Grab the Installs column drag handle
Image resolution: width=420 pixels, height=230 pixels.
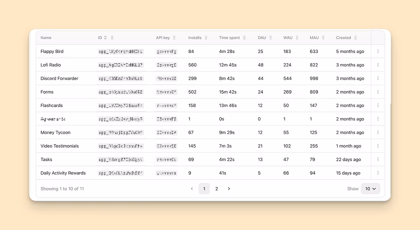[x=206, y=38]
